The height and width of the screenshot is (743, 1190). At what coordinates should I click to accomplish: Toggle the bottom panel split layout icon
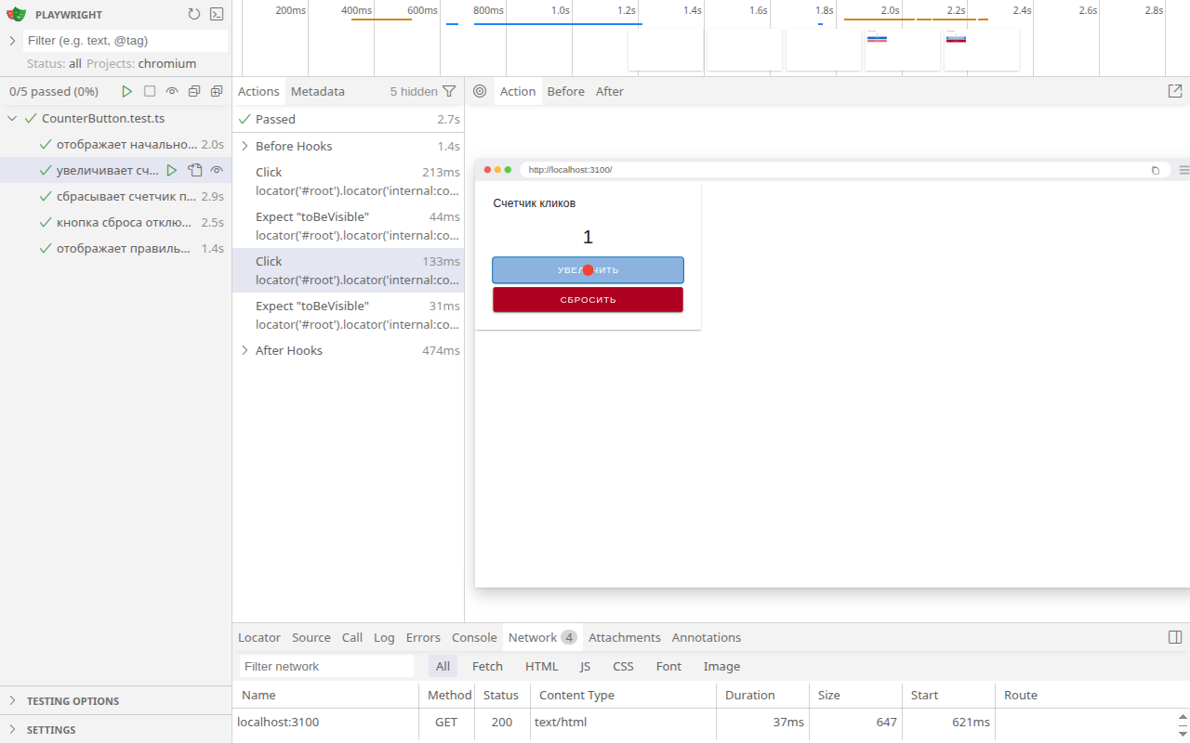click(1175, 637)
